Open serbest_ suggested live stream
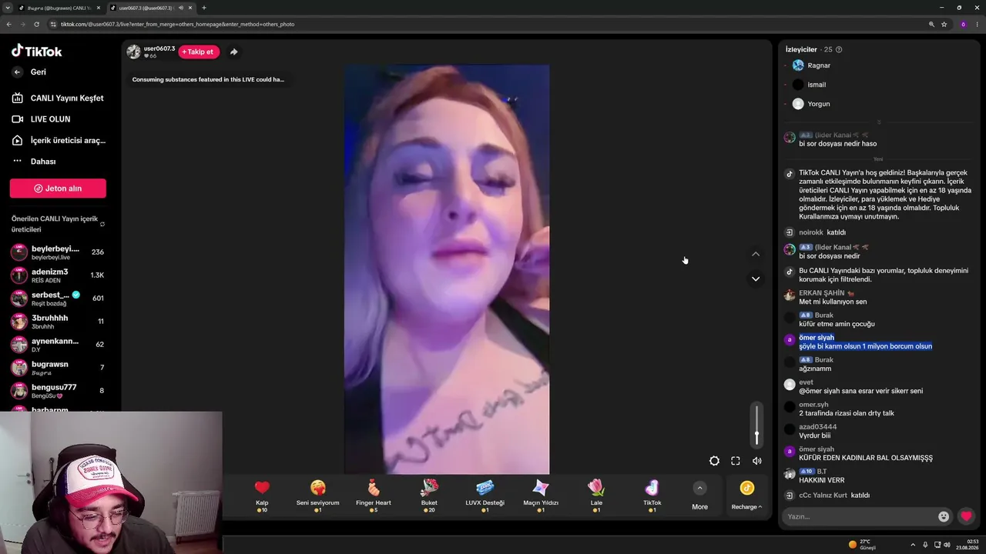The width and height of the screenshot is (986, 554). [58, 298]
